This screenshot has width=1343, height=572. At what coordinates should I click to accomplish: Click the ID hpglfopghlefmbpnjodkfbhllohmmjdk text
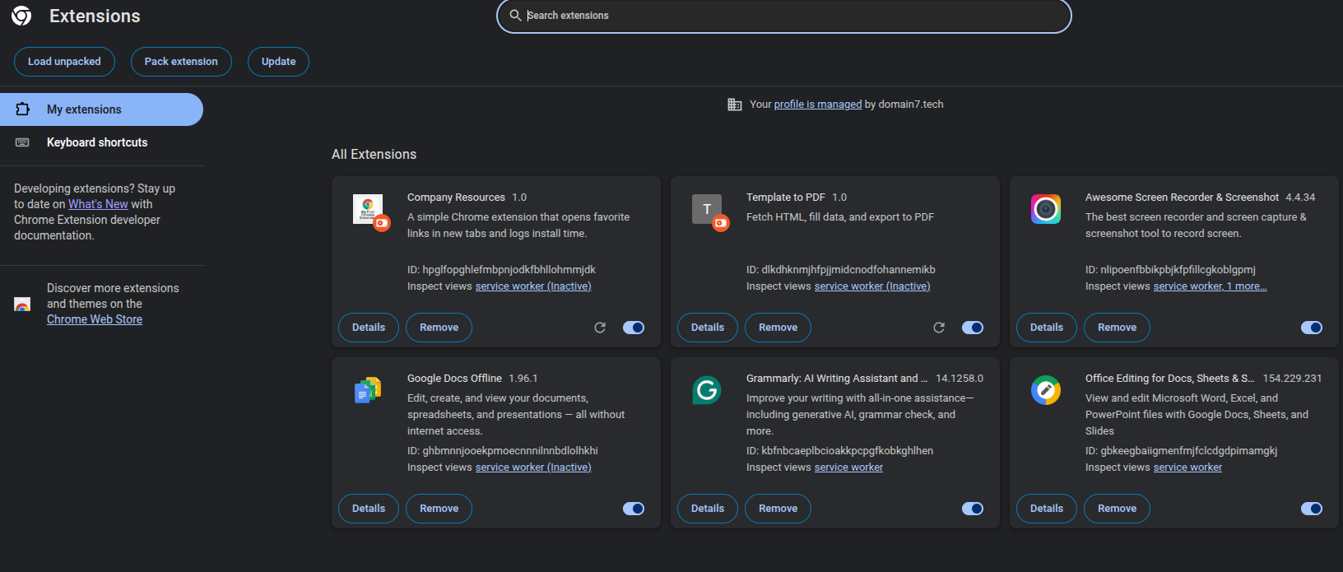(x=501, y=270)
